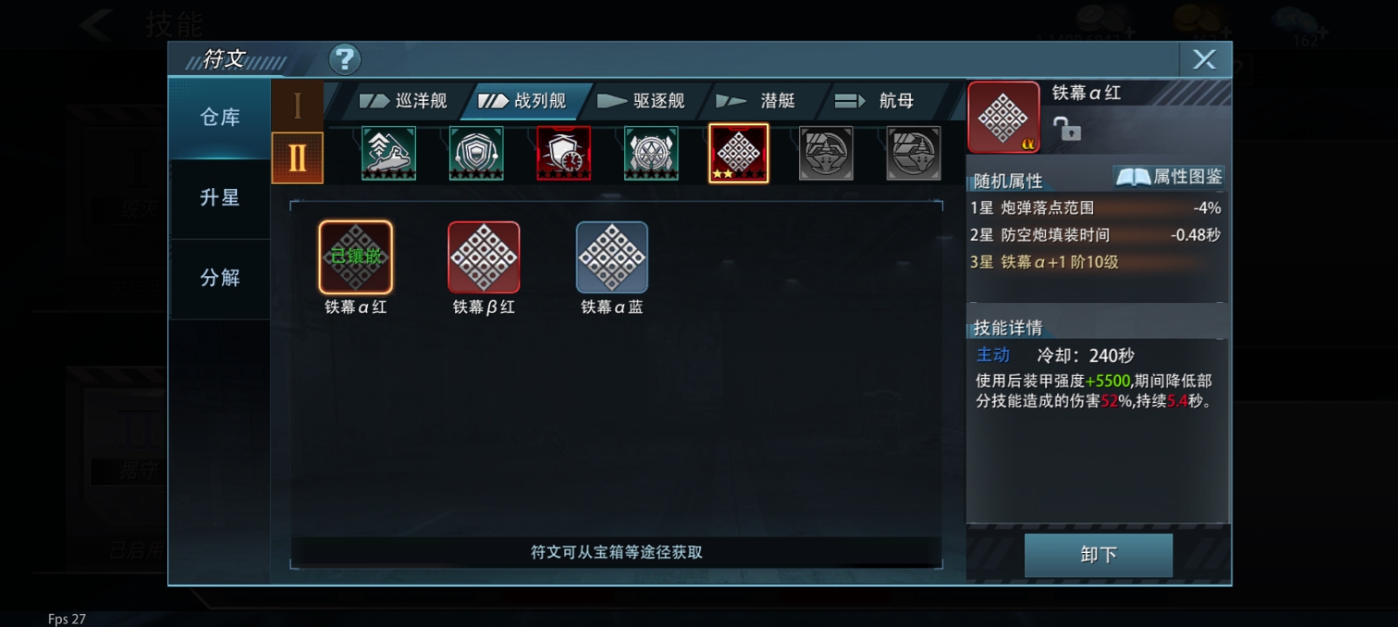Select the crossed gear skill slot icon
The width and height of the screenshot is (1398, 627).
click(651, 153)
